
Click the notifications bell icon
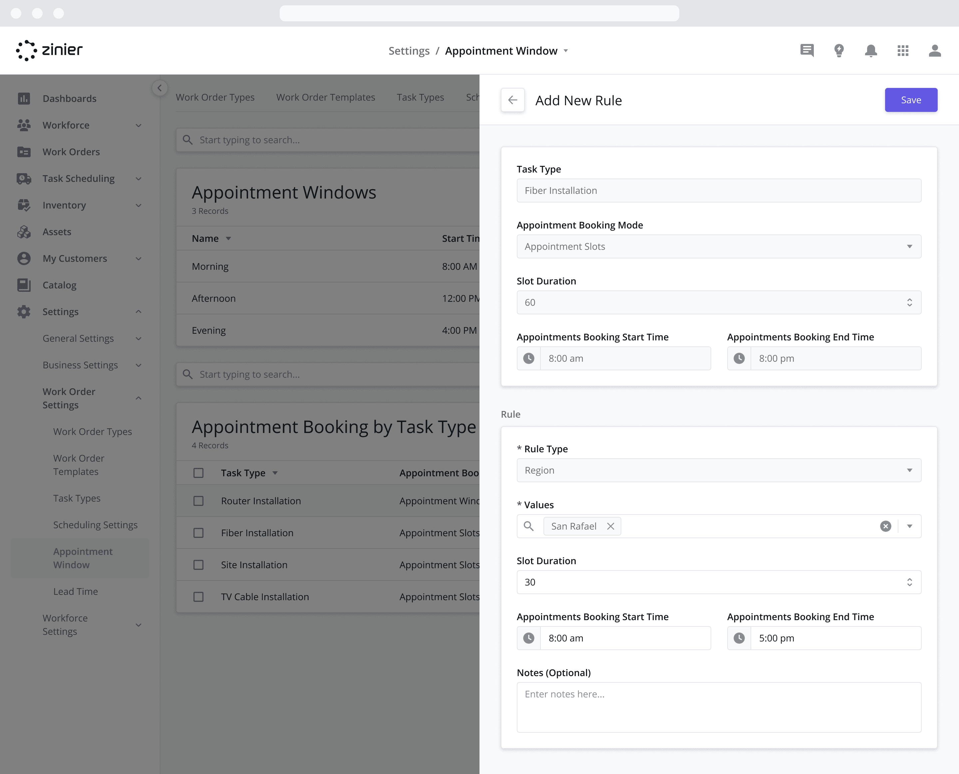[x=871, y=50]
